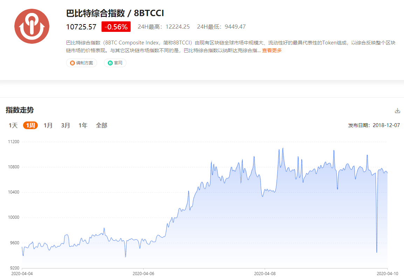Show the 全部 full history range
Screen dimensions: 404x280
(x=102, y=125)
